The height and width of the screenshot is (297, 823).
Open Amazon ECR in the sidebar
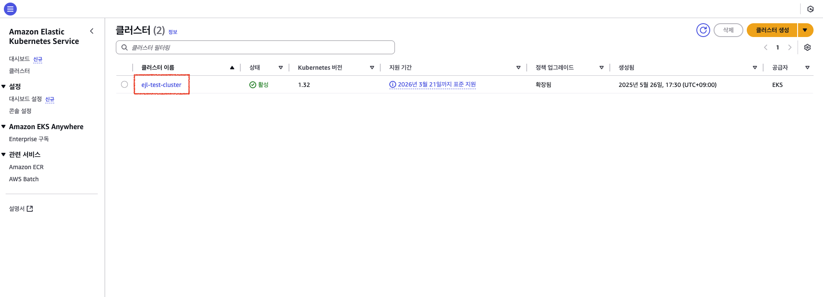26,167
